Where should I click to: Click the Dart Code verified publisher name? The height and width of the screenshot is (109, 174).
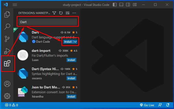click(43, 42)
